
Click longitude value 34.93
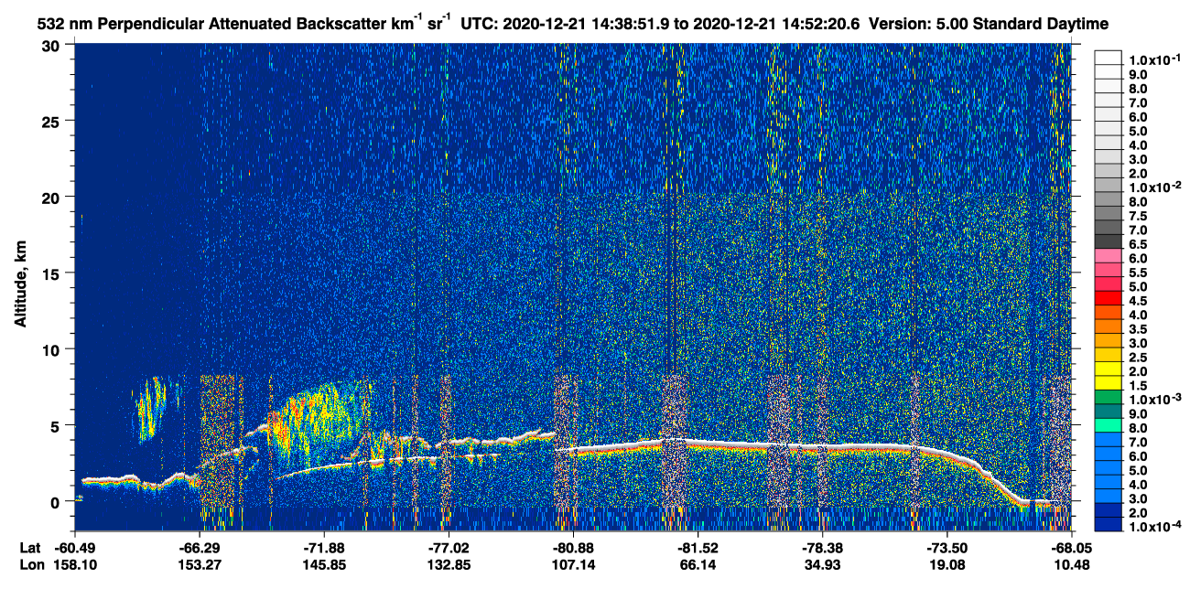click(823, 565)
